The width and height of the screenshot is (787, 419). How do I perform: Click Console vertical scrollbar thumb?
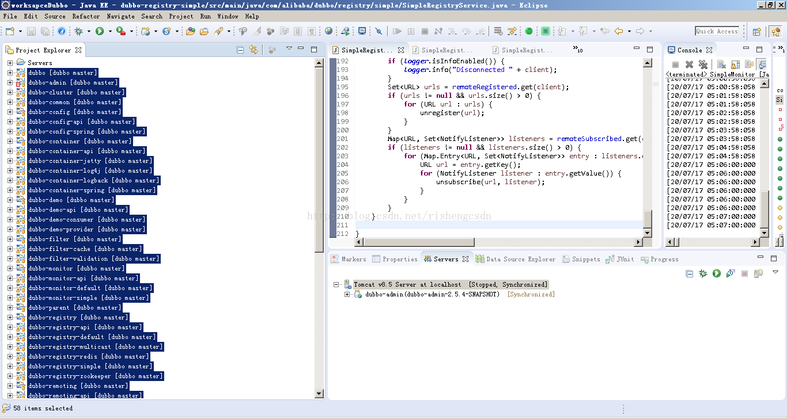[x=765, y=210]
